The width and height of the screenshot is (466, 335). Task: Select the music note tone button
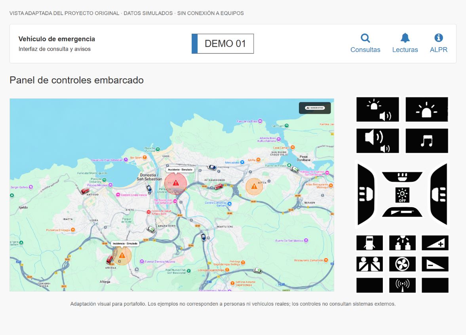pyautogui.click(x=427, y=141)
